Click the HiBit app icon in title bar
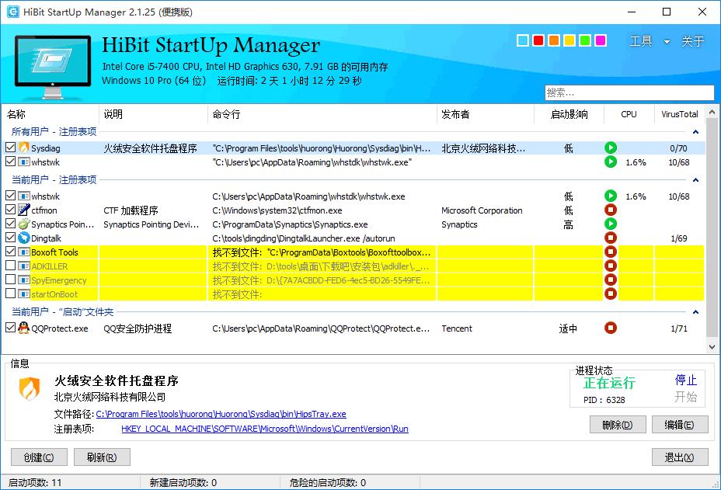The image size is (721, 490). click(x=13, y=12)
